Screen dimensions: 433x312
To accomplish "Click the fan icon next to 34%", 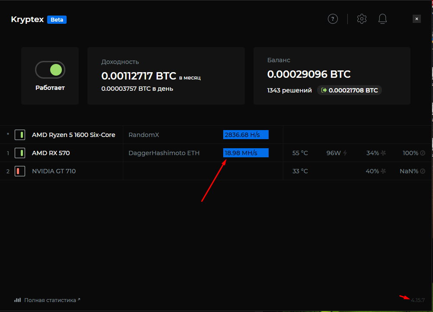I will pyautogui.click(x=383, y=153).
